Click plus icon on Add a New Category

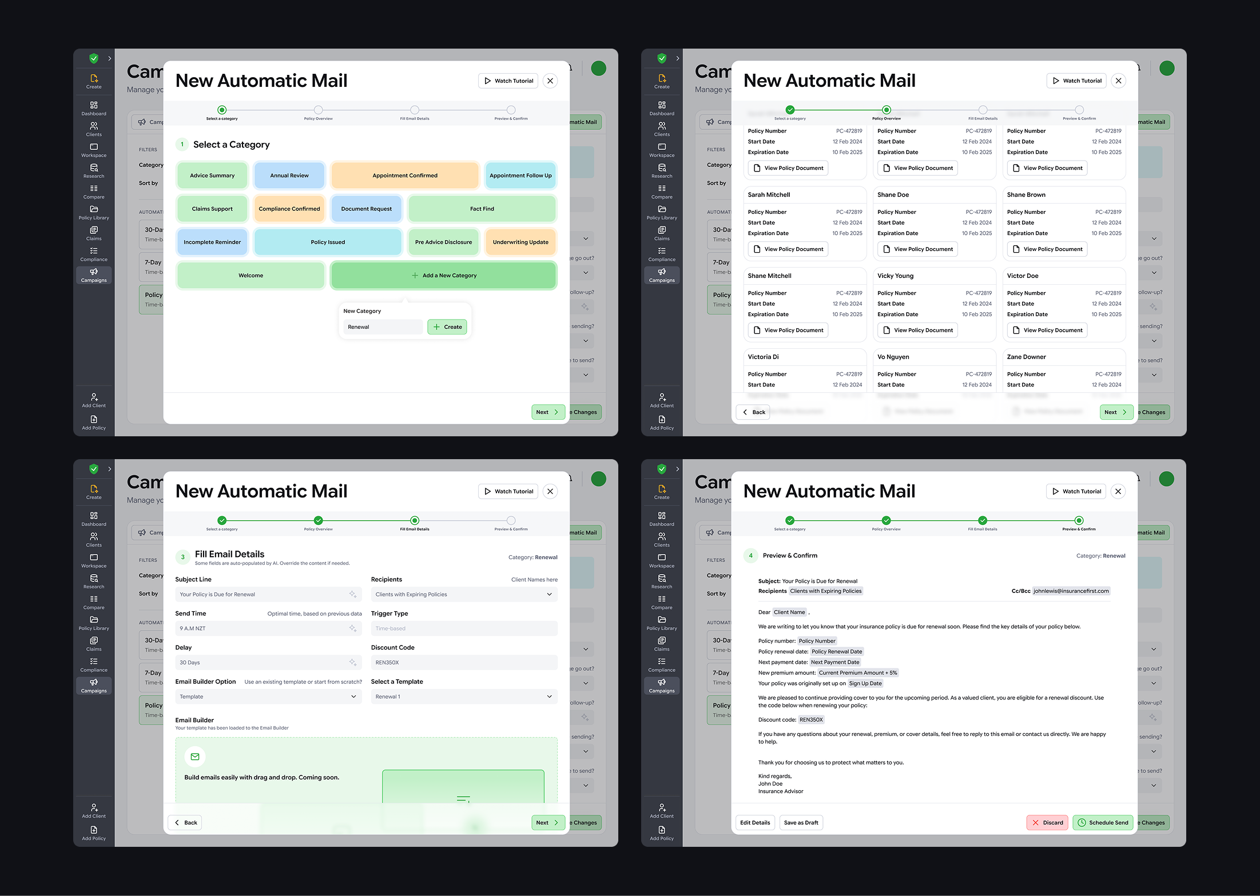(415, 276)
